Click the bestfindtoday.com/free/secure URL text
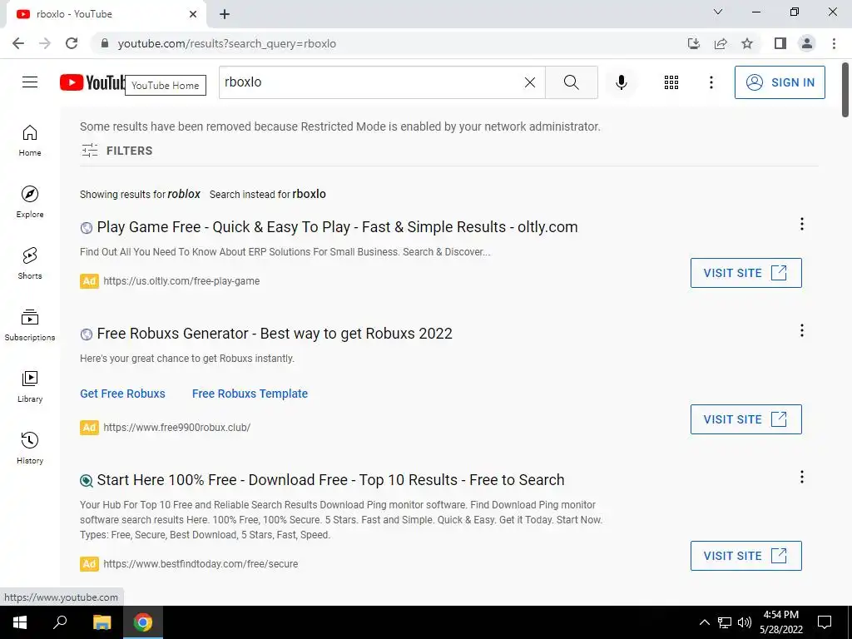The width and height of the screenshot is (852, 639). (201, 564)
